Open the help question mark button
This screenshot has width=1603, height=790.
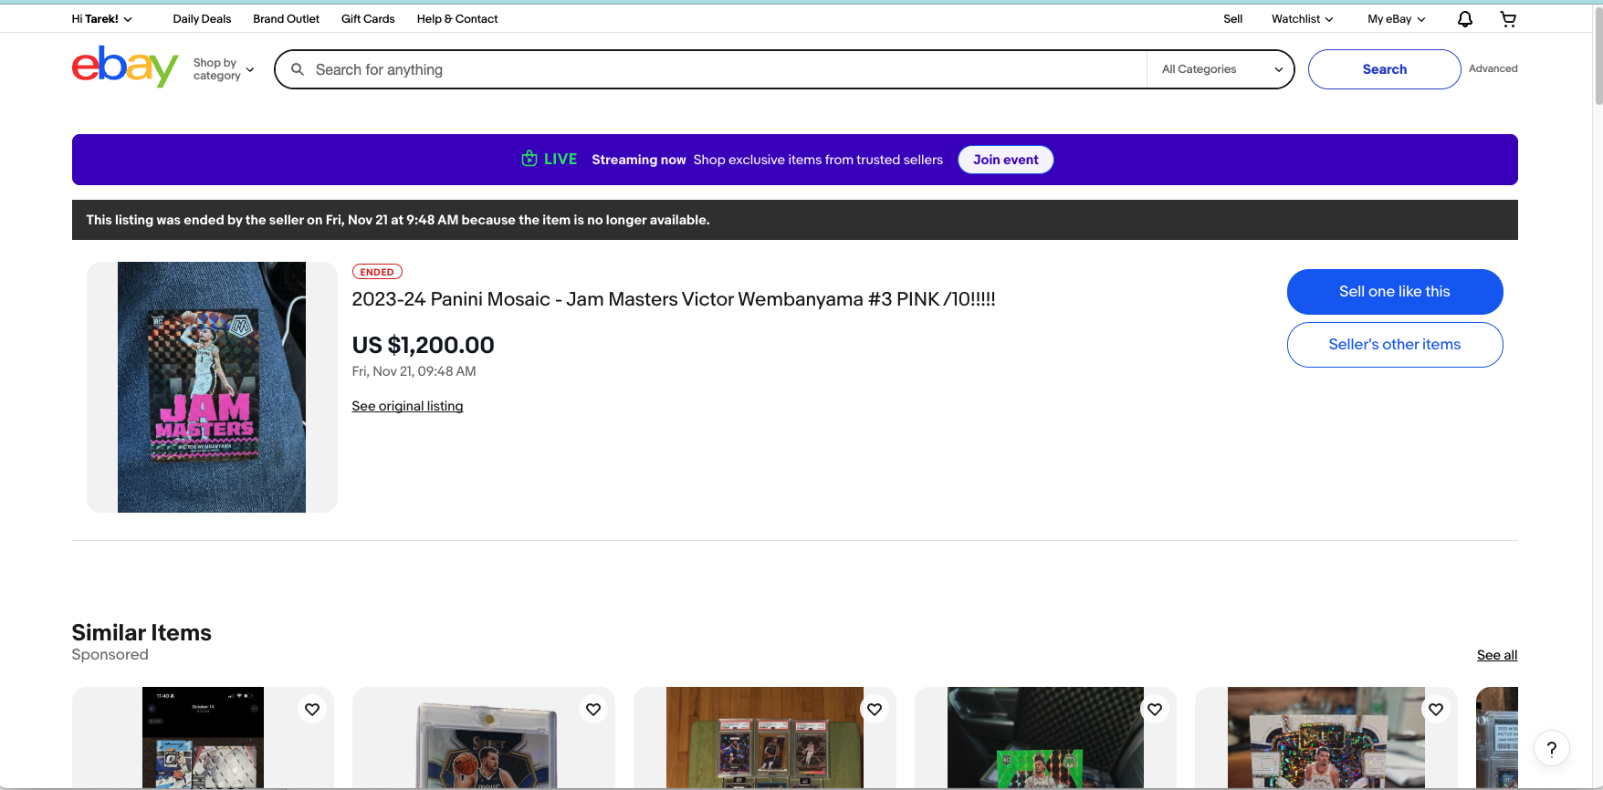pos(1551,749)
